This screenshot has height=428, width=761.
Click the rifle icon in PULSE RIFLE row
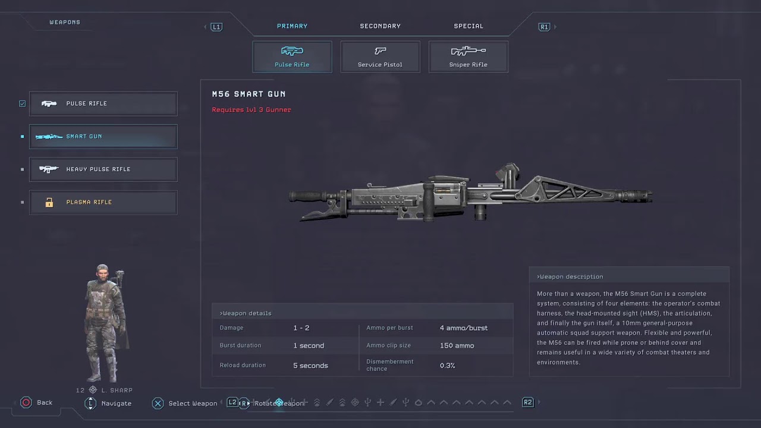coord(49,103)
